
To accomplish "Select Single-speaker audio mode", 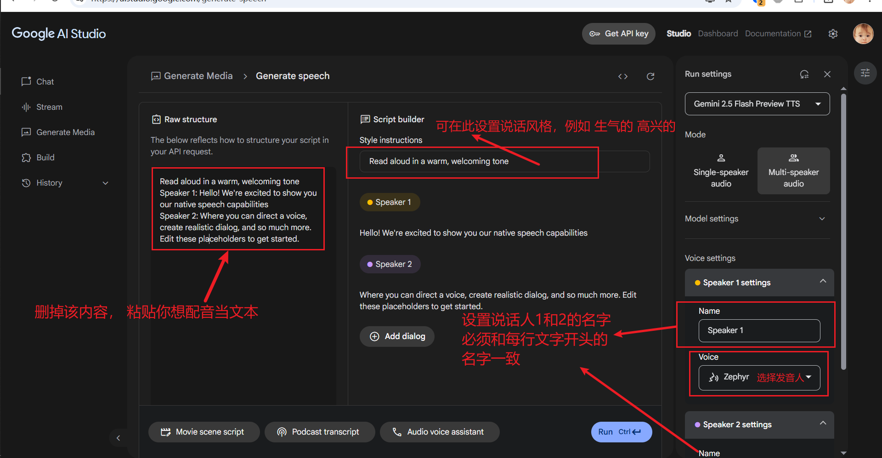I will pyautogui.click(x=721, y=171).
